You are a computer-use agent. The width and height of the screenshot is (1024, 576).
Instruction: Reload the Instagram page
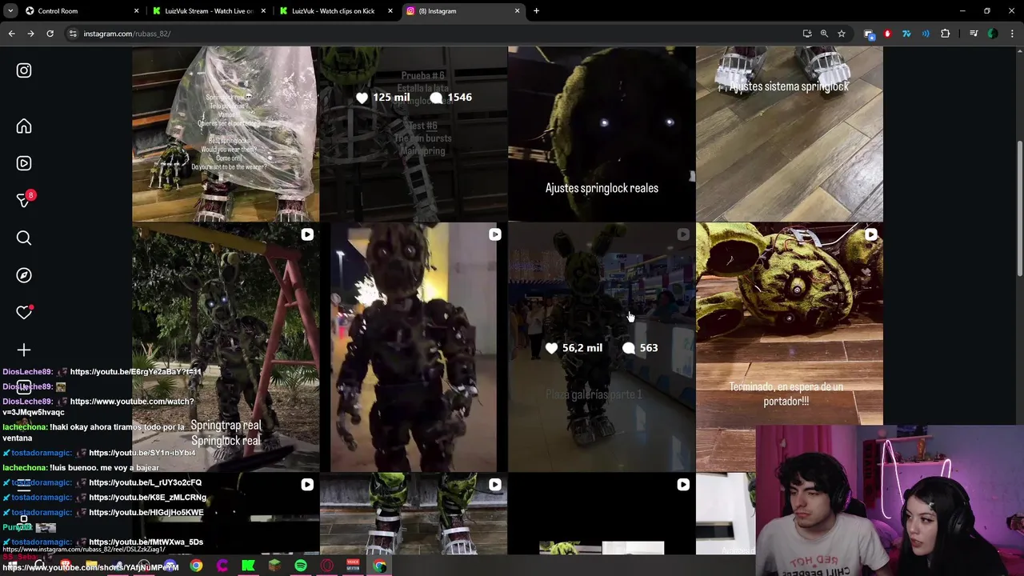[50, 34]
